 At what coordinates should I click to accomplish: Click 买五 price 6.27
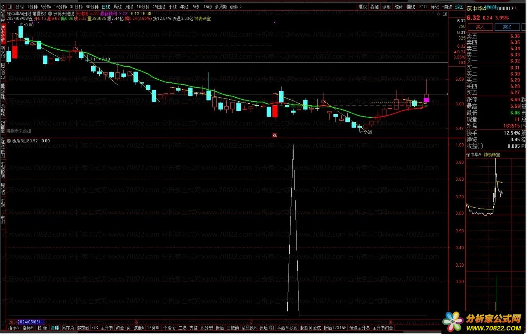[515, 93]
